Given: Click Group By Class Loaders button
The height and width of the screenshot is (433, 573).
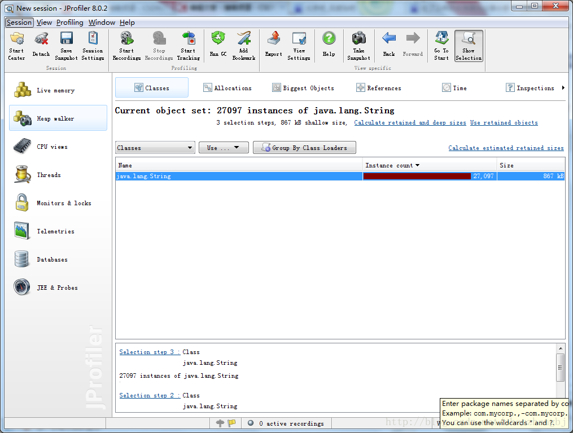Looking at the screenshot, I should (x=304, y=148).
